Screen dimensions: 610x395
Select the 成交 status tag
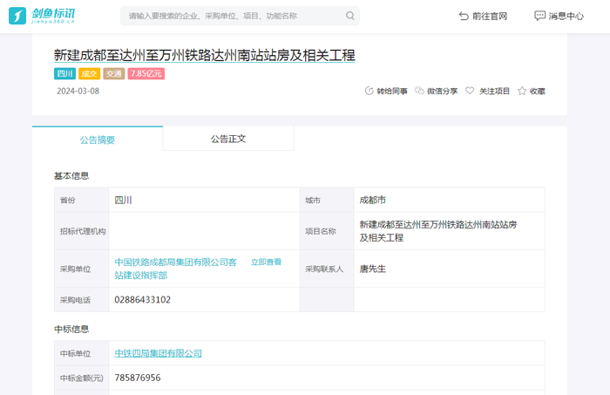pos(90,73)
